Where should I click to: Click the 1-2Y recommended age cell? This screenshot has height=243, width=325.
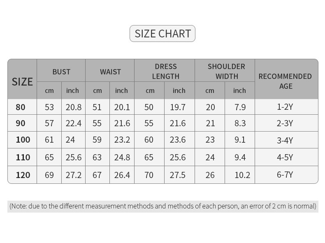coord(285,107)
